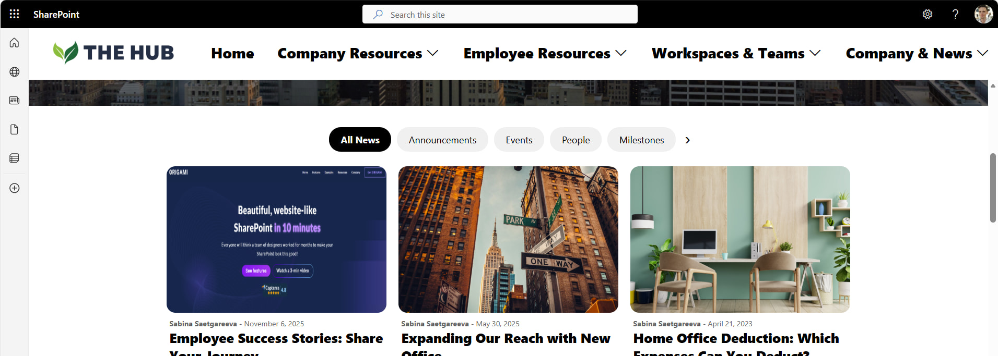Go to the Home icon in the sidebar
The width and height of the screenshot is (998, 356).
15,43
